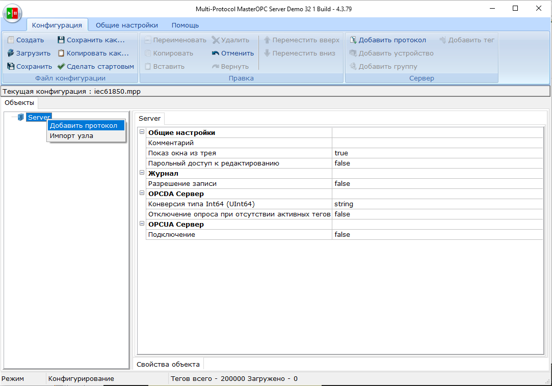The height and width of the screenshot is (386, 552).
Task: Click the Удалить cross icon
Action: click(x=216, y=40)
